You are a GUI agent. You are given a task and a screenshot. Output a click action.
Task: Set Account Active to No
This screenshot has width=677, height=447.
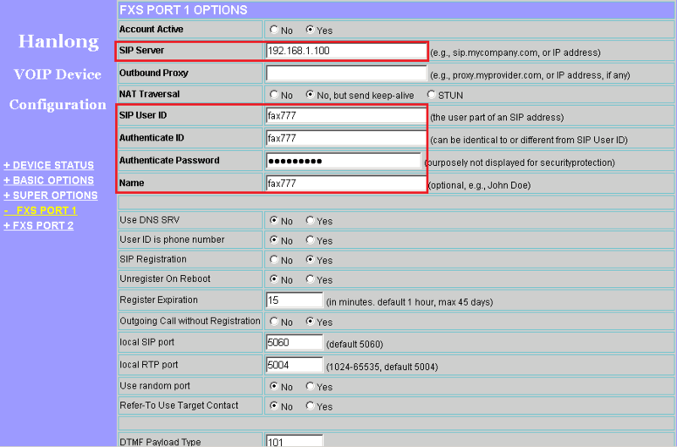click(273, 30)
